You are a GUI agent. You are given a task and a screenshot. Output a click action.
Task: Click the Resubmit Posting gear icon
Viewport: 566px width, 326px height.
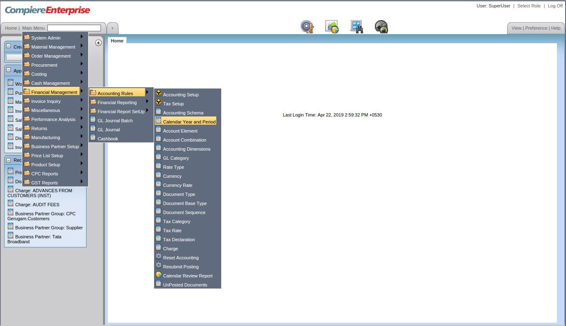click(x=159, y=266)
